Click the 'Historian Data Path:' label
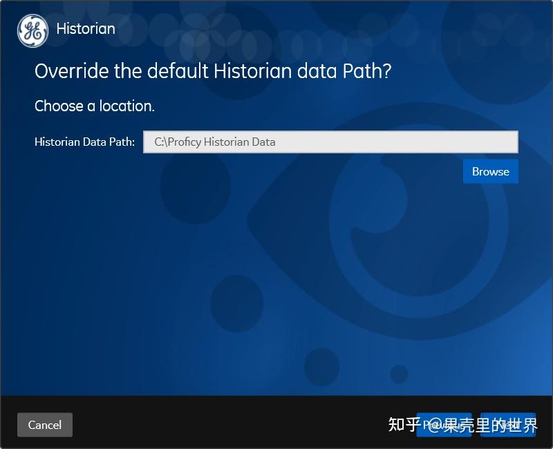The image size is (553, 449). click(x=84, y=142)
